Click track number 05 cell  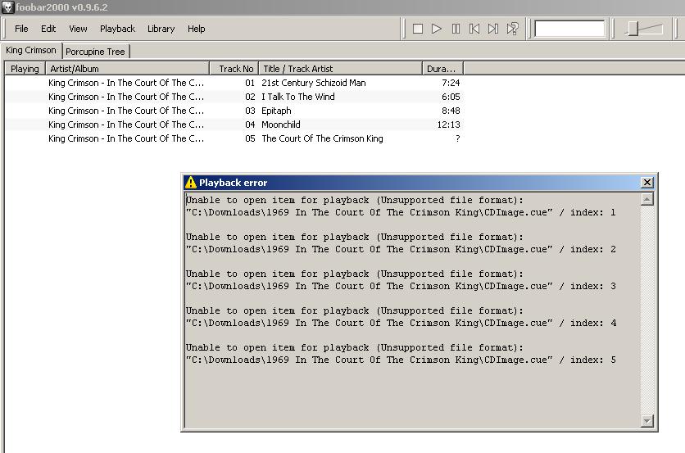[250, 138]
